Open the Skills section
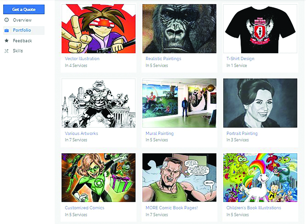The height and width of the screenshot is (224, 306). pyautogui.click(x=18, y=51)
